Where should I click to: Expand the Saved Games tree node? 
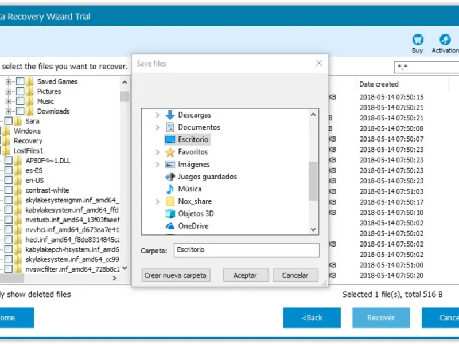[x=9, y=81]
